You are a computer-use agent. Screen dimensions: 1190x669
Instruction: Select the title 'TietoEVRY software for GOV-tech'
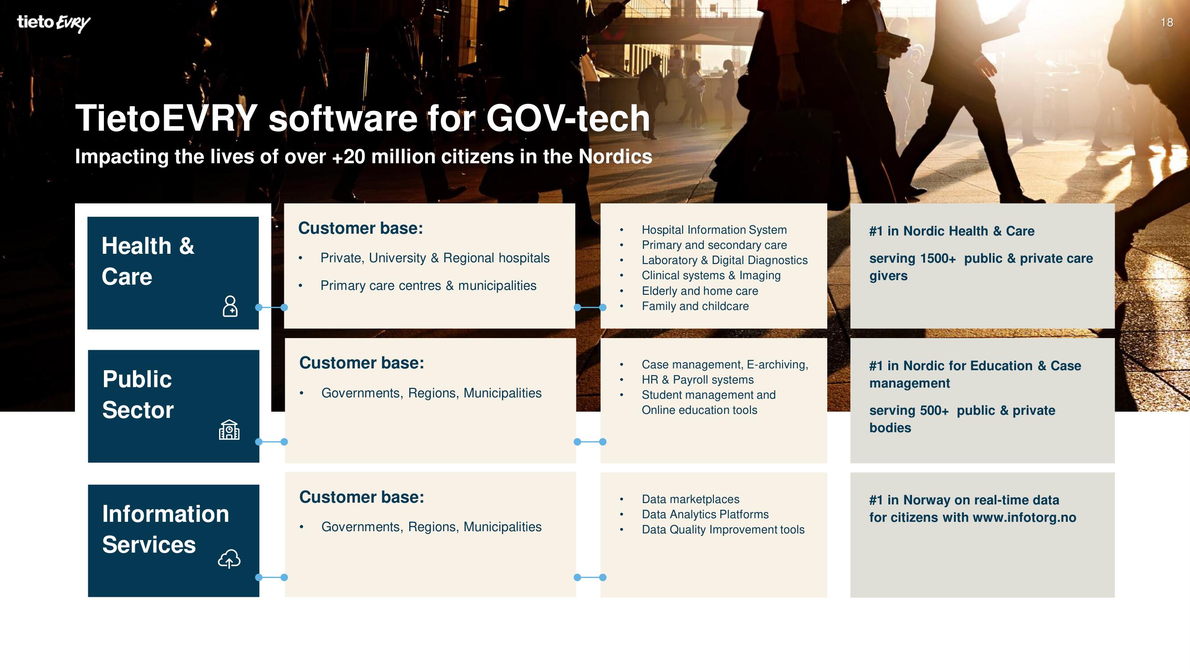[363, 118]
